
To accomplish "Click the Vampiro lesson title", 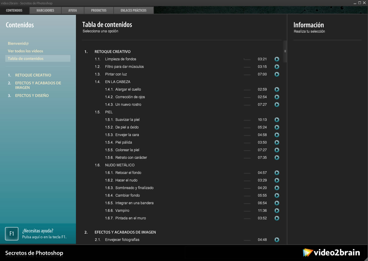I will 122,211.
